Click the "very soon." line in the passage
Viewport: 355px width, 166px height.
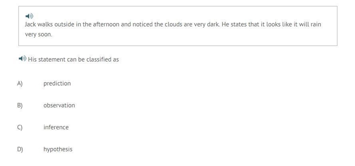click(39, 35)
